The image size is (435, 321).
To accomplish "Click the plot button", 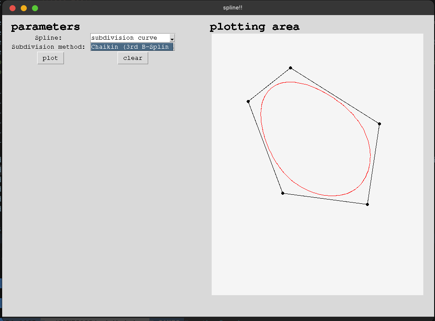I will 51,58.
